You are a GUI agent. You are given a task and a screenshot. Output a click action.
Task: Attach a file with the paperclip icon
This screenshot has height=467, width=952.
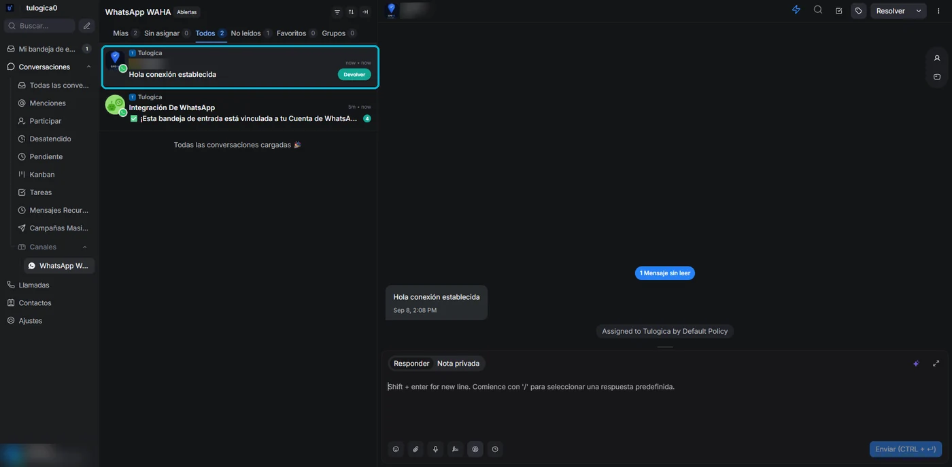click(415, 449)
